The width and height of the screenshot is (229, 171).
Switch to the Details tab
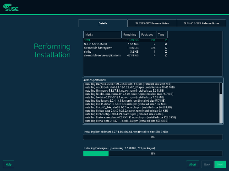[x=103, y=23]
